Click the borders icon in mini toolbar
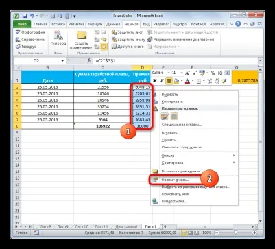This screenshot has width=275, height=249. coord(198,81)
